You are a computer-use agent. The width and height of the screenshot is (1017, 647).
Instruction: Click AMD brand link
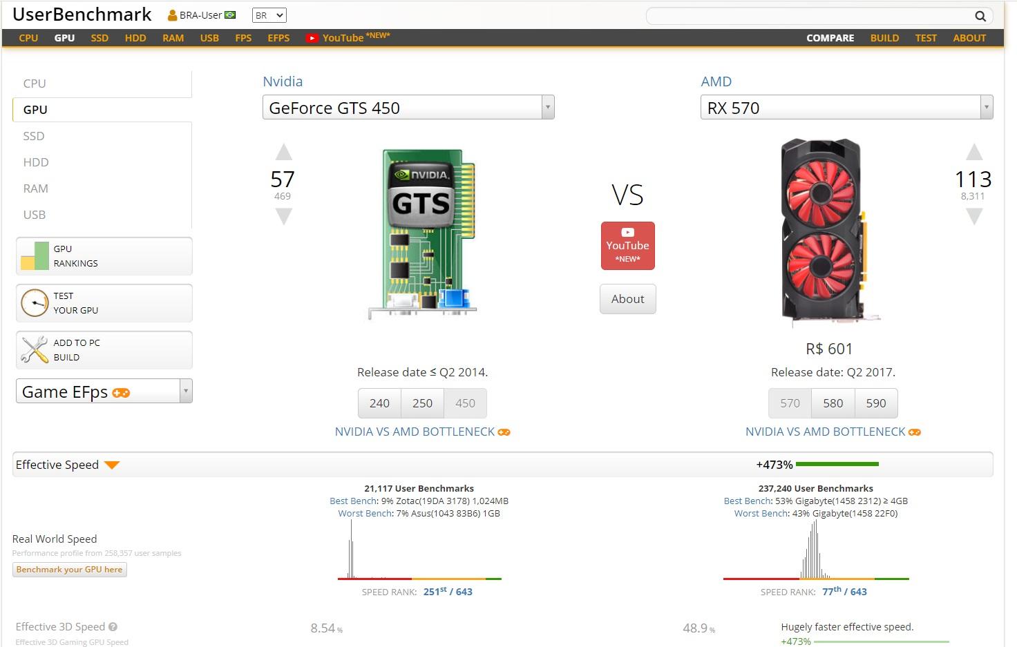(716, 81)
